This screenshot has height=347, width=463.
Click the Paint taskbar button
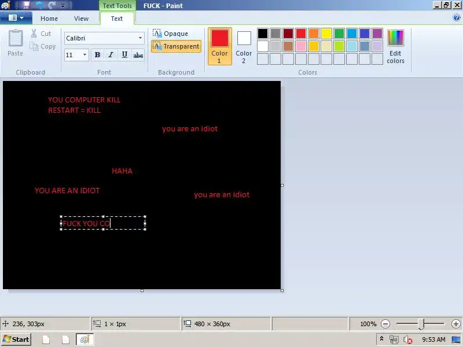click(x=84, y=339)
